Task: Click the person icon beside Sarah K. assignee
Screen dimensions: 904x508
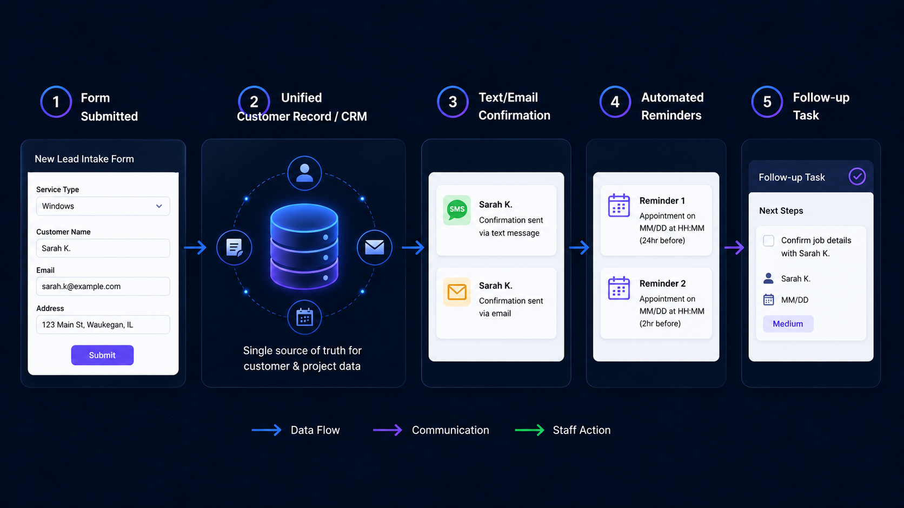Action: tap(768, 279)
